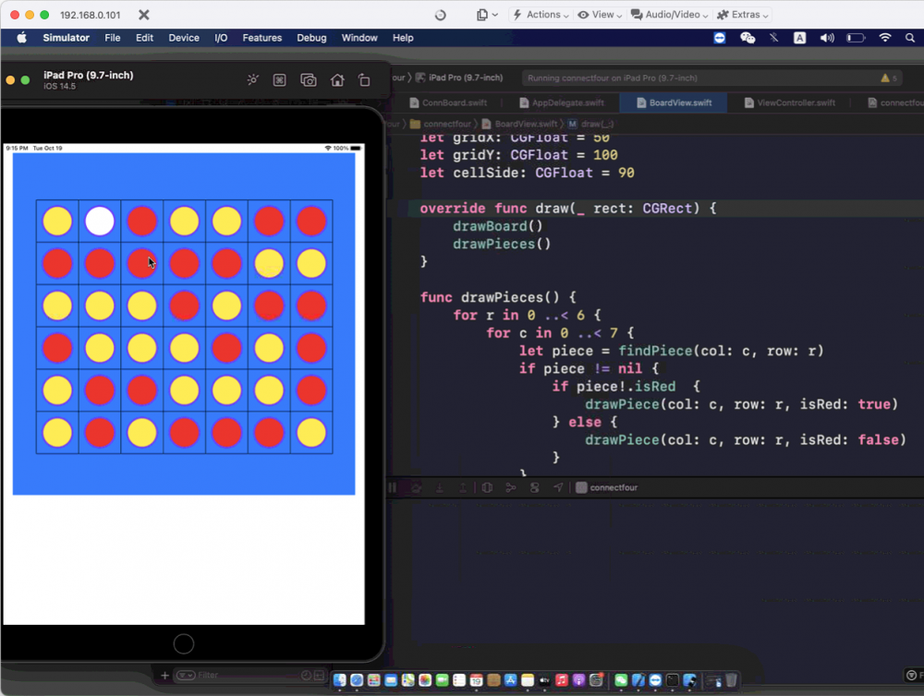Open Safari from the Dock
The width and height of the screenshot is (924, 696).
[357, 680]
